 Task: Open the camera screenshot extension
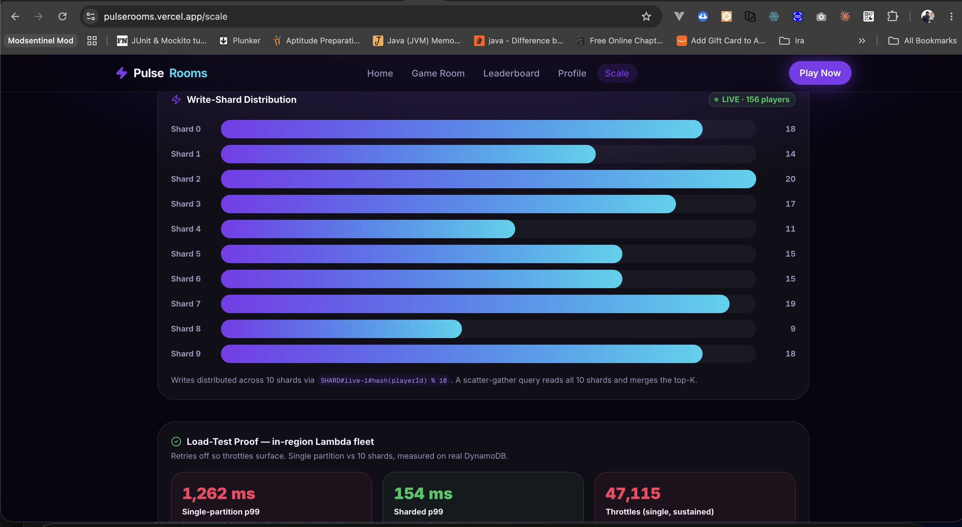pyautogui.click(x=821, y=16)
